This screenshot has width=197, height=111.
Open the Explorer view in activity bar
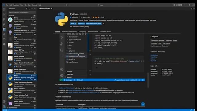point(4,9)
